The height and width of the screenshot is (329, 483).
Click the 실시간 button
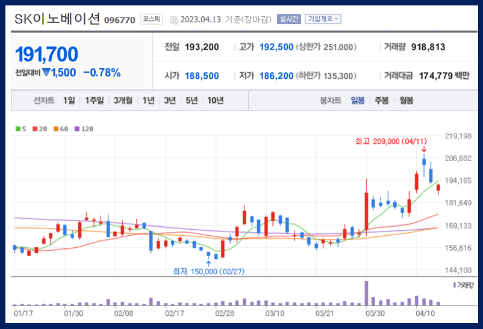pos(288,19)
